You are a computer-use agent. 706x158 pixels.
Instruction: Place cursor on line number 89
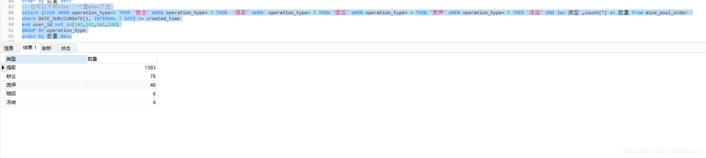pos(11,19)
